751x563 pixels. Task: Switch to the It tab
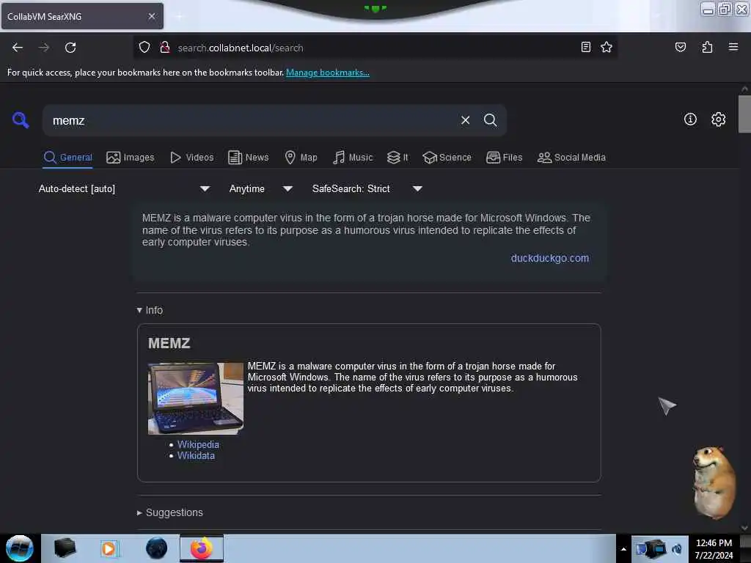coord(398,158)
